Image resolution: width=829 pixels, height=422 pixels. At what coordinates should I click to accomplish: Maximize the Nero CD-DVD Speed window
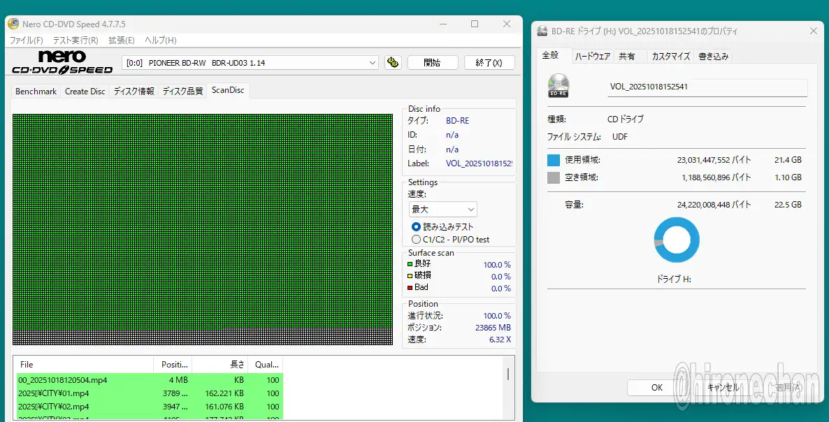[475, 24]
